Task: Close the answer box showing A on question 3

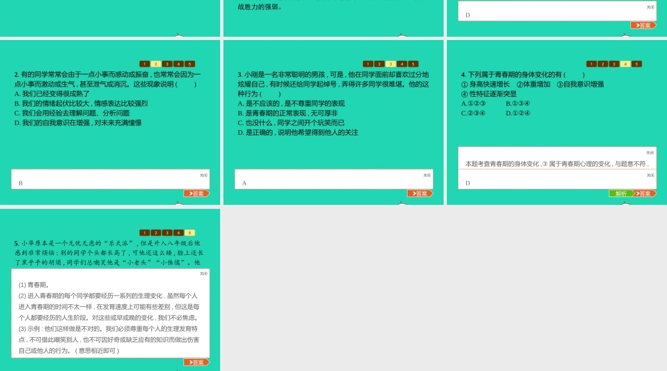Action: [427, 175]
